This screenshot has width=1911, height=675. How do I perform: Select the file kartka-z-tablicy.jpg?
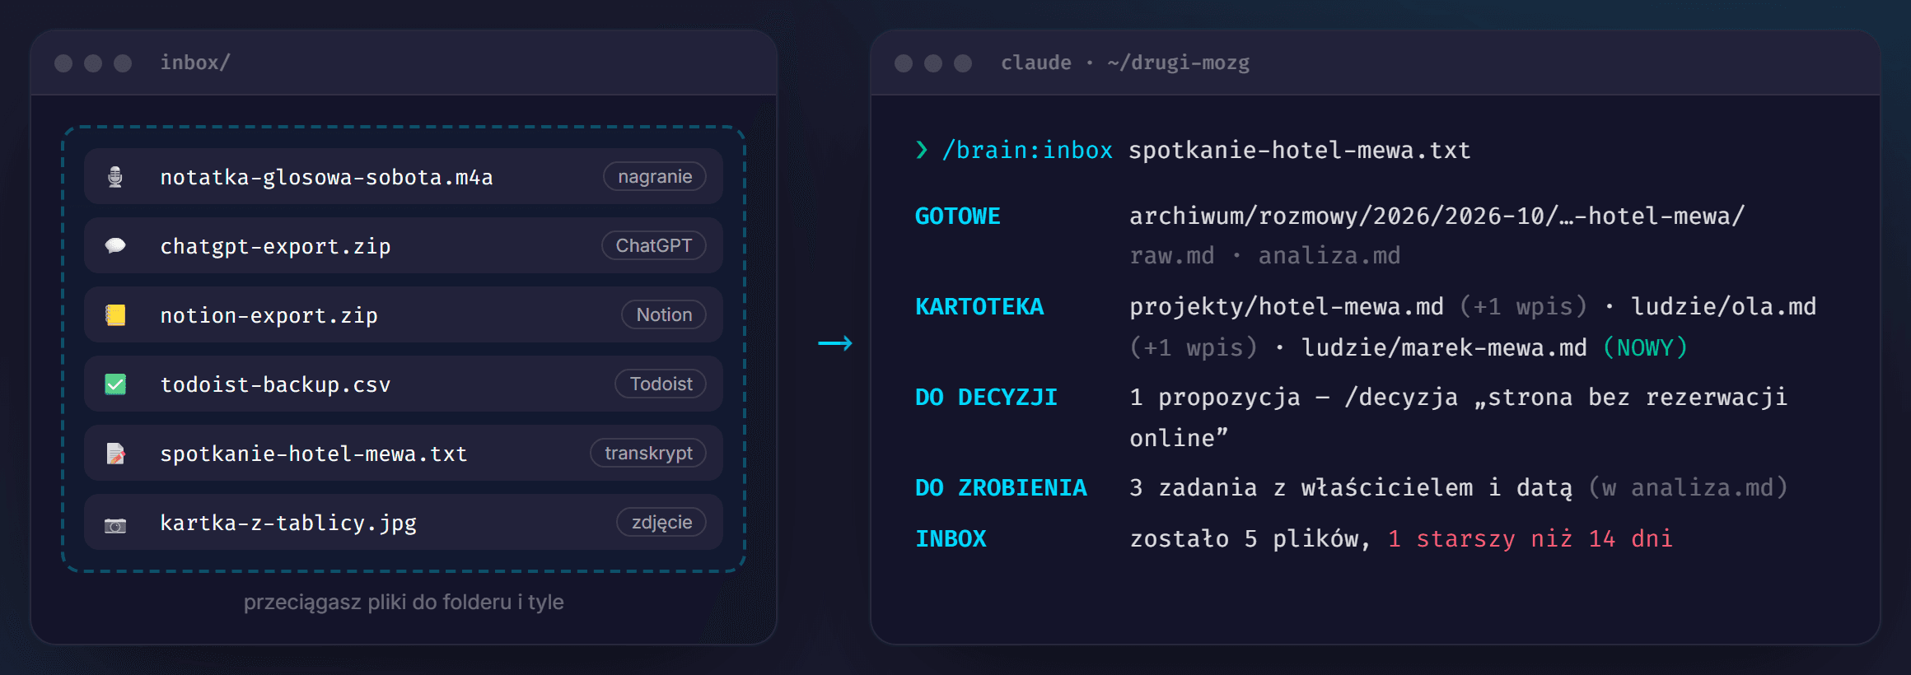[x=404, y=523]
